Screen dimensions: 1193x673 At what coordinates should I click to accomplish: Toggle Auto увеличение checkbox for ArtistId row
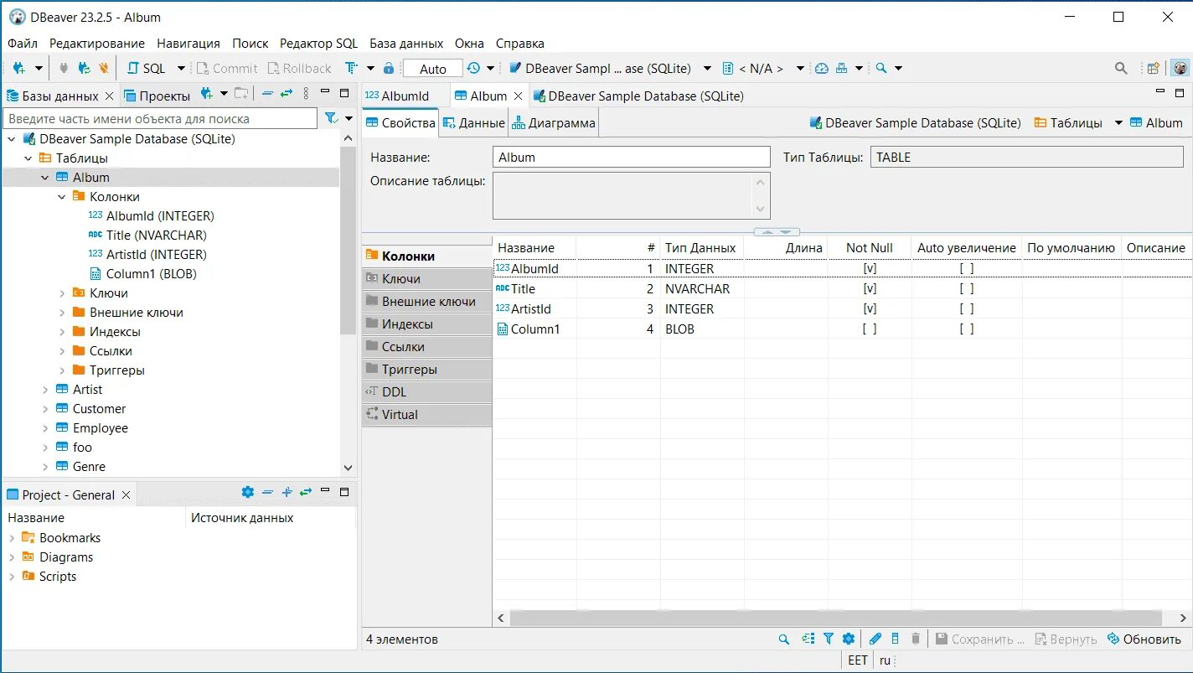[967, 309]
